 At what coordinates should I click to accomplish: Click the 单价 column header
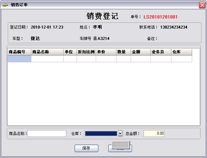point(106,52)
